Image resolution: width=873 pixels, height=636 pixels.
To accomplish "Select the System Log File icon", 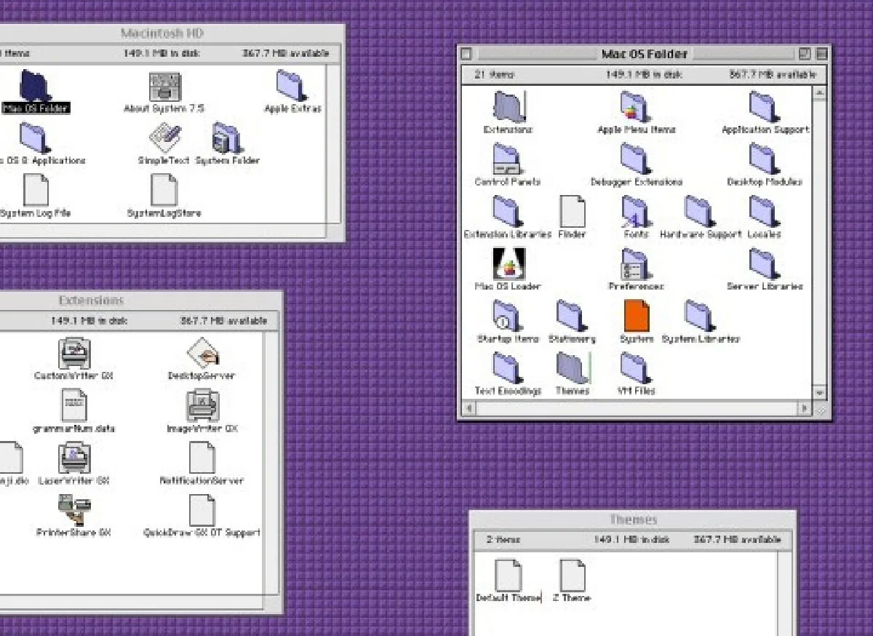I will coord(36,190).
